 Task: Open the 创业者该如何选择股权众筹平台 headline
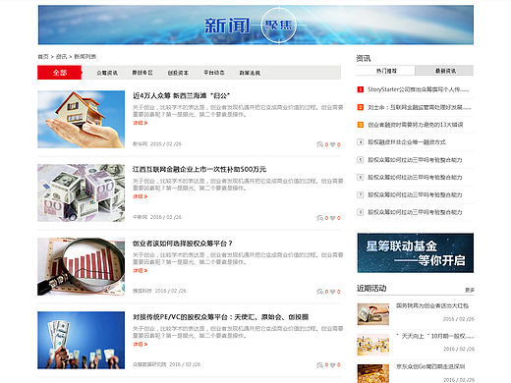(183, 244)
